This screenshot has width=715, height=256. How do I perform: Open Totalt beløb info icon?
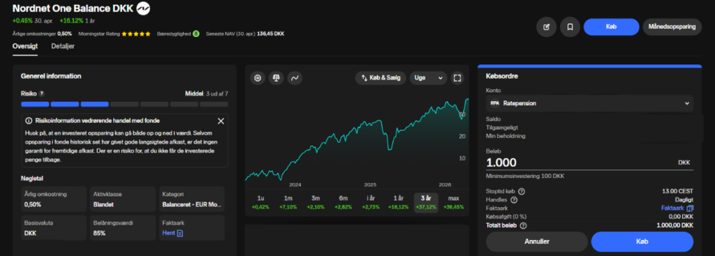point(523,225)
